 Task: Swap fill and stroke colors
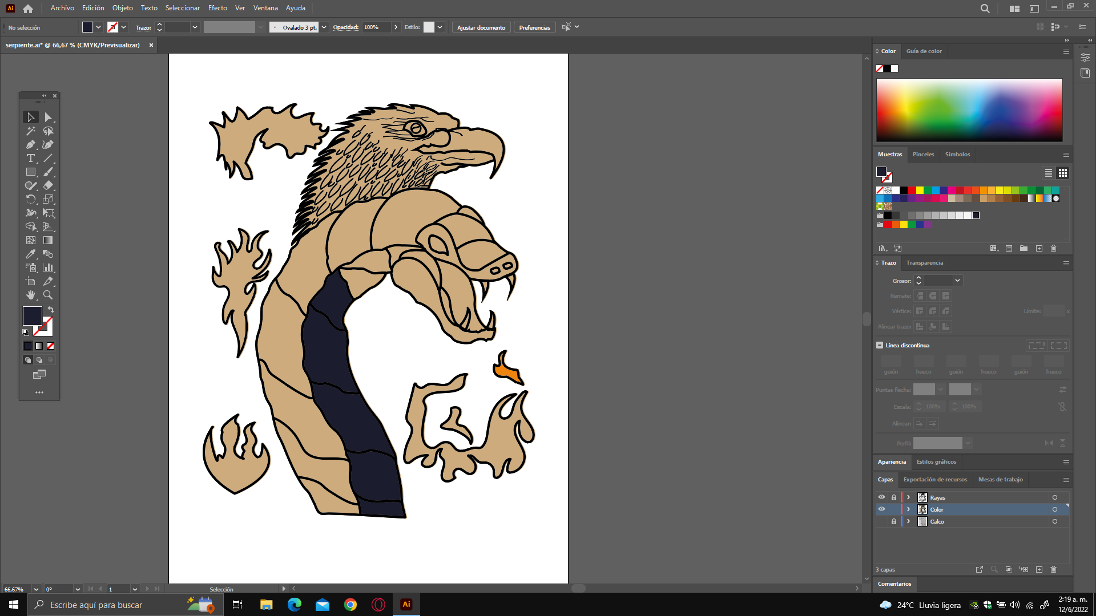51,310
